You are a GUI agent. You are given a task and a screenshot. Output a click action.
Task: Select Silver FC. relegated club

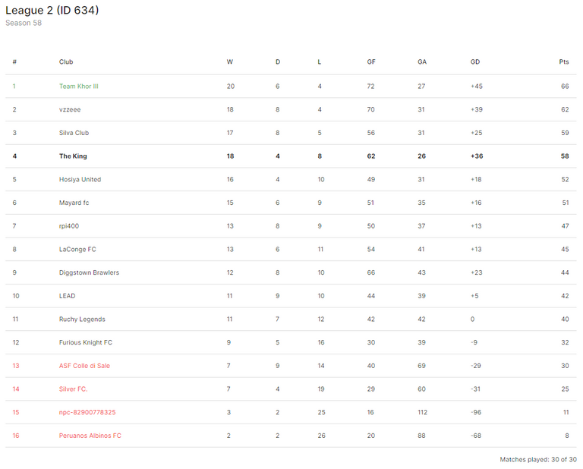coord(73,389)
